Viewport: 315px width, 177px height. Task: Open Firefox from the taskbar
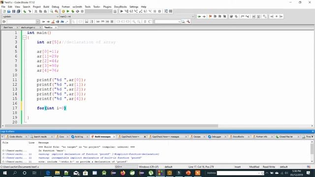tap(123, 173)
